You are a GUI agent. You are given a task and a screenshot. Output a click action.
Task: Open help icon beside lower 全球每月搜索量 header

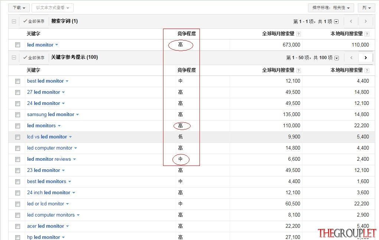pos(298,70)
